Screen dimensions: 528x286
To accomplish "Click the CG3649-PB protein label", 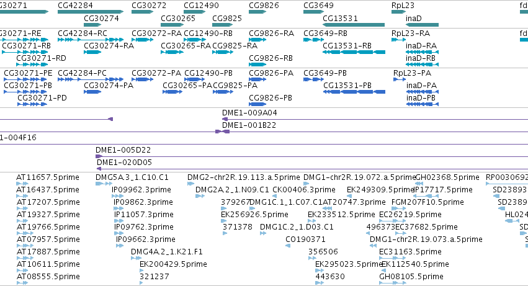I will click(x=325, y=73).
